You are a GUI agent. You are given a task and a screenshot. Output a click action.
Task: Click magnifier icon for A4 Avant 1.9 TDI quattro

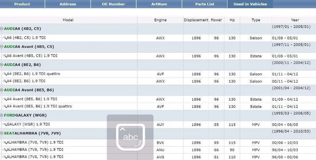[x=5, y=106]
